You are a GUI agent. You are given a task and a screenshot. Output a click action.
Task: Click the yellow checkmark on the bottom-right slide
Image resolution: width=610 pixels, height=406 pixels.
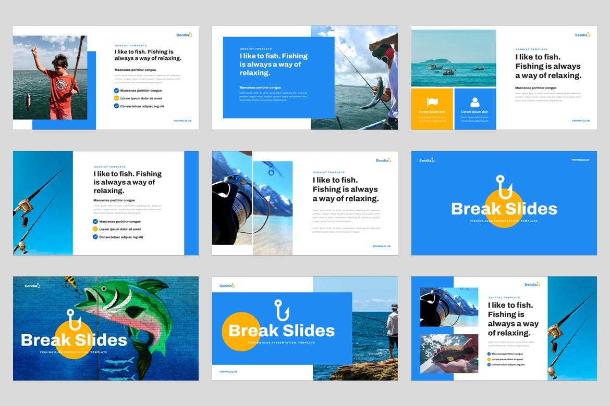(489, 359)
